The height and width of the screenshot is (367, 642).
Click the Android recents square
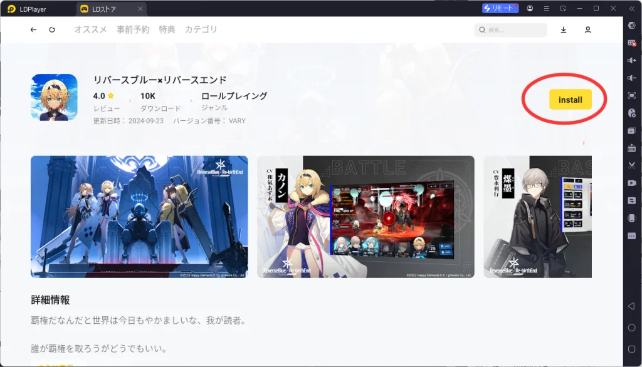pos(631,349)
